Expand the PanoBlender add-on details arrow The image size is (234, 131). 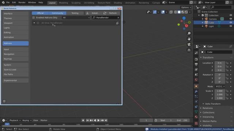[34, 23]
